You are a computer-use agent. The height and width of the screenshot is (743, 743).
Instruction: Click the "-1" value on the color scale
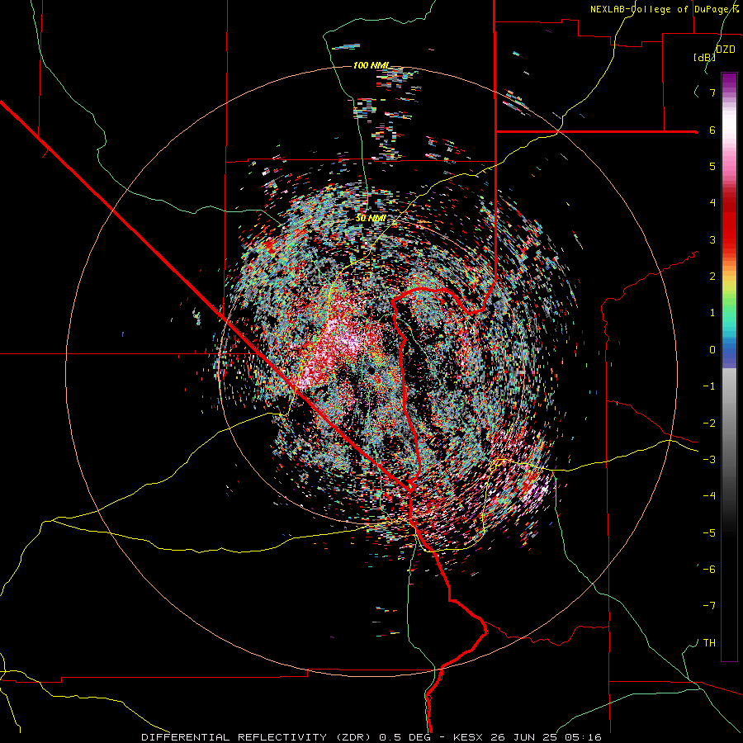[x=709, y=386]
